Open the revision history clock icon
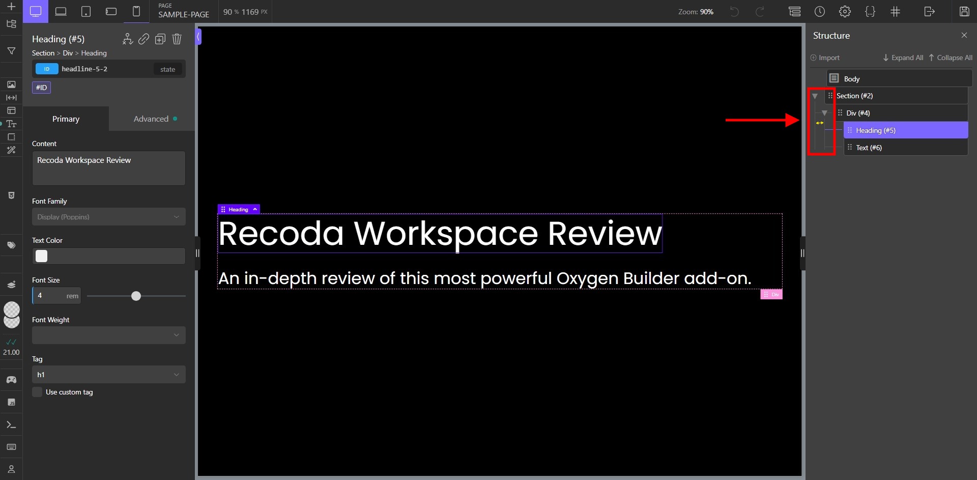This screenshot has width=977, height=480. [820, 11]
